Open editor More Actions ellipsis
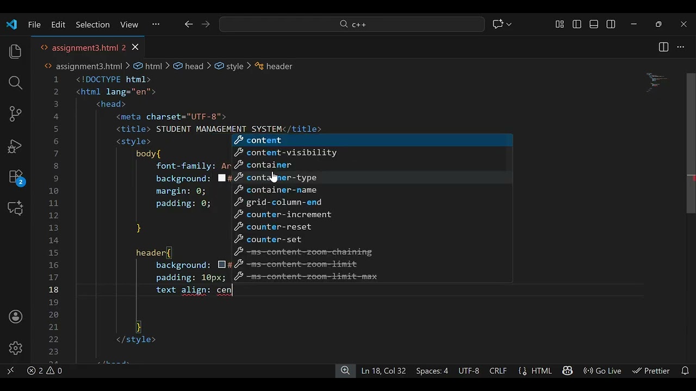Screen dimensions: 696x391 click(x=680, y=47)
